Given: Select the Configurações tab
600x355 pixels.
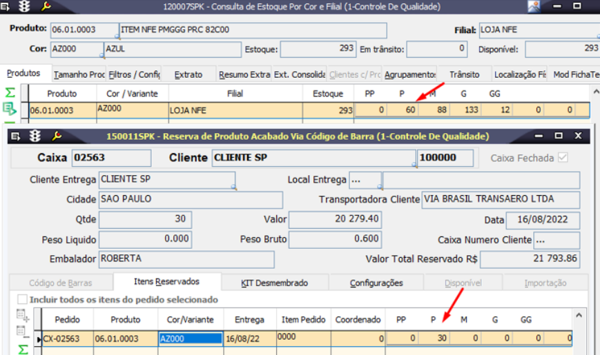Looking at the screenshot, I should tap(376, 283).
